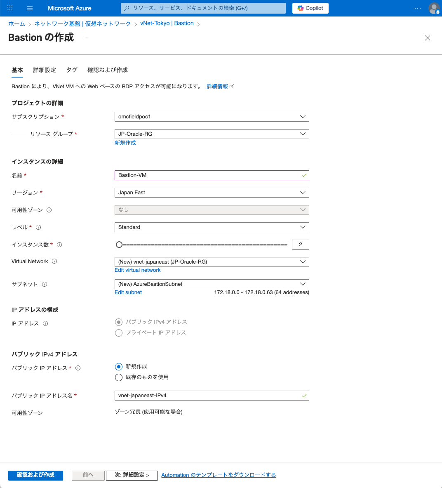Click the 名前 input field
Screen dimensions: 442x488
coord(212,175)
